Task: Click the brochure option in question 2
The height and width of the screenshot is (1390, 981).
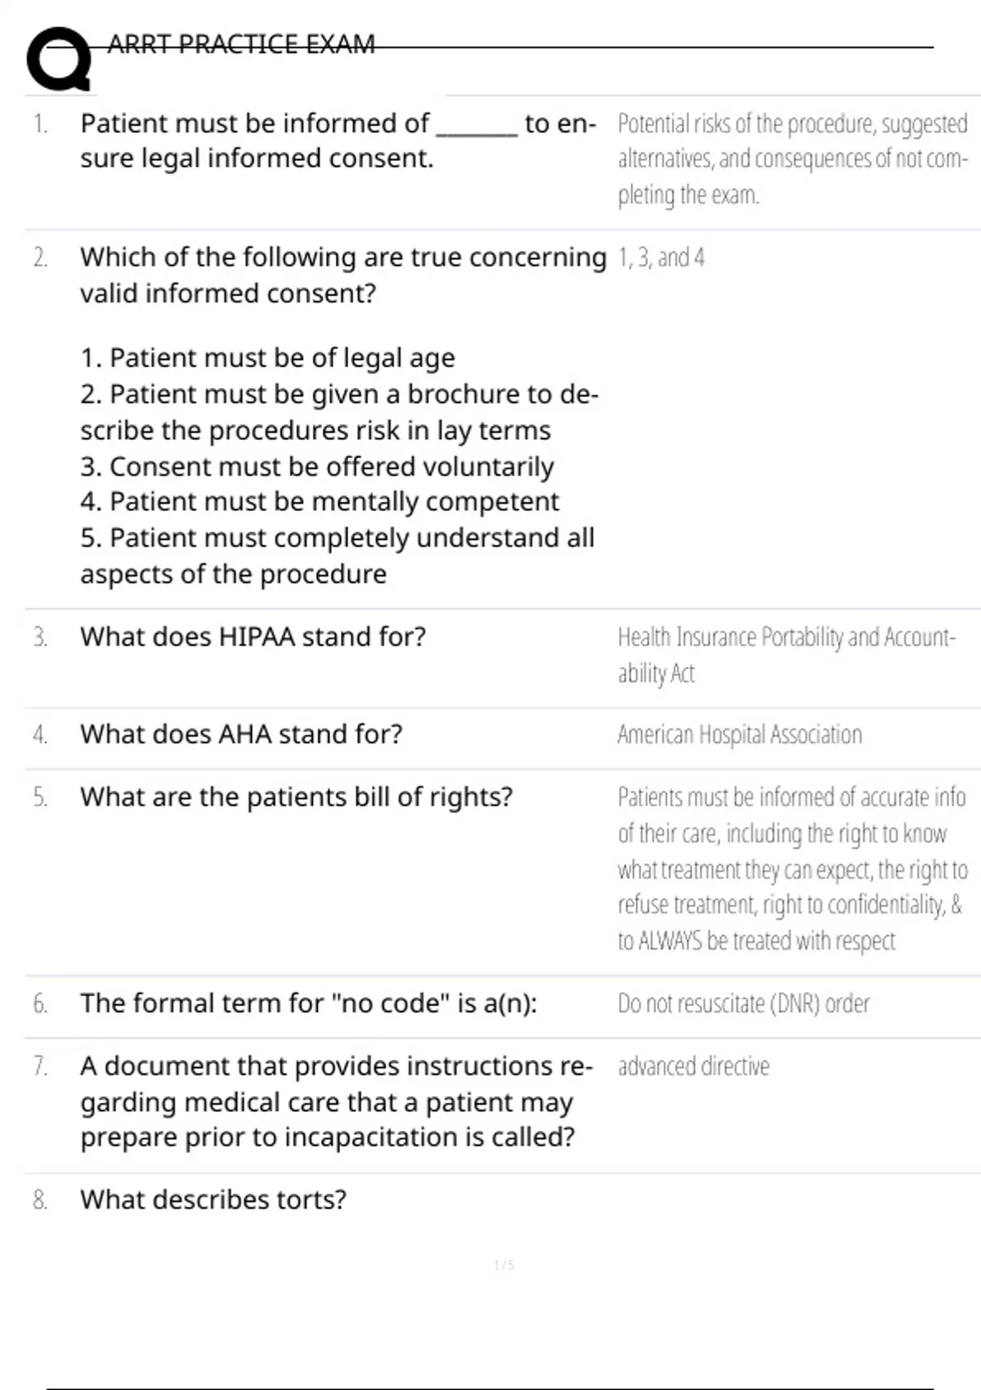Action: click(x=339, y=412)
